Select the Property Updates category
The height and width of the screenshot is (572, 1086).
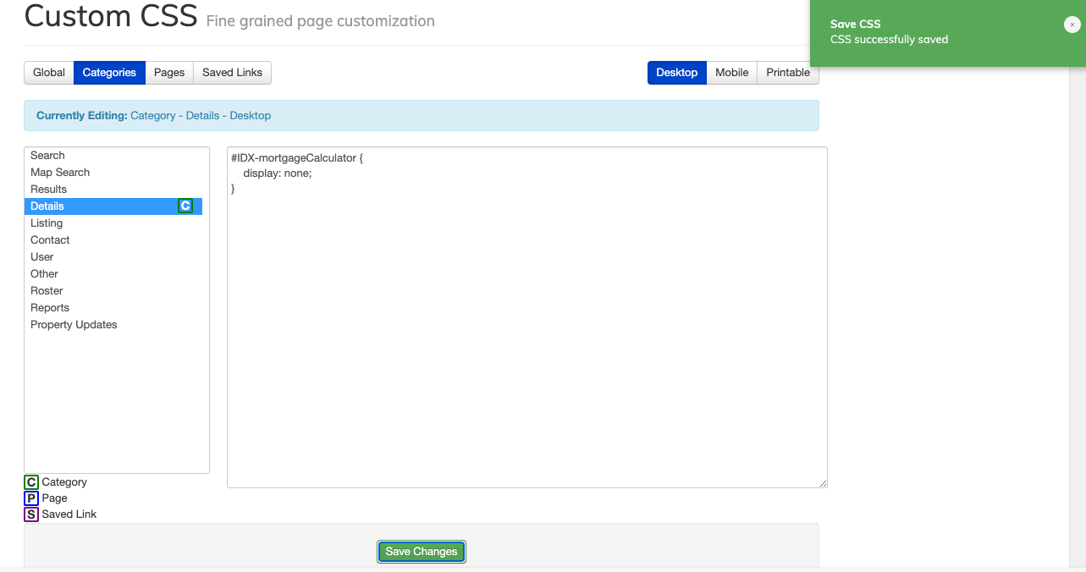point(74,324)
